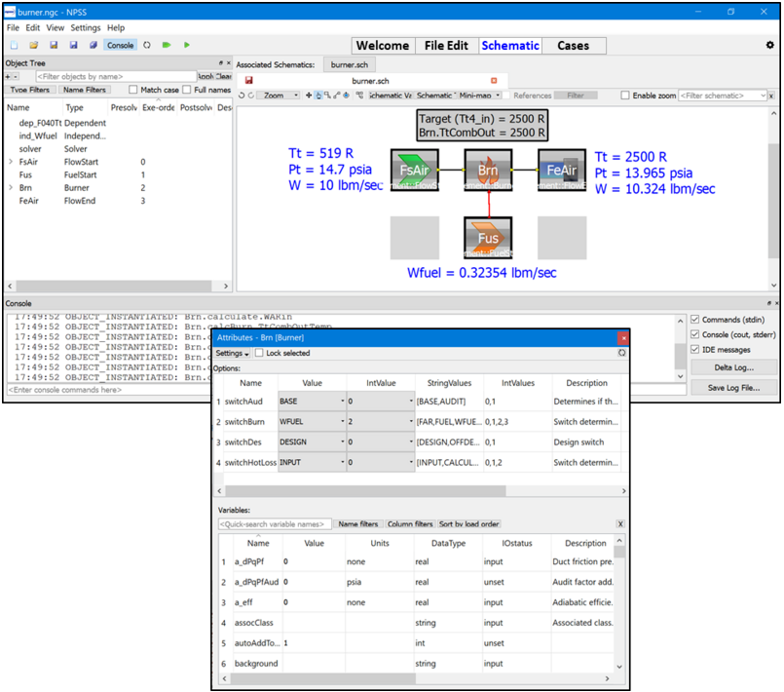Enable the Match case checkbox

point(134,90)
